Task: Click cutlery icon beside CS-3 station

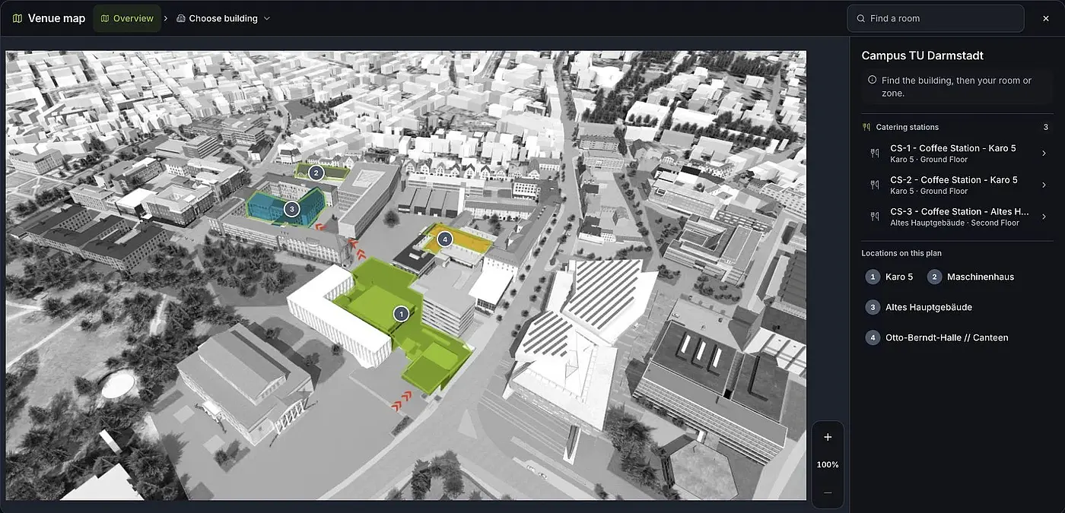Action: coord(875,217)
